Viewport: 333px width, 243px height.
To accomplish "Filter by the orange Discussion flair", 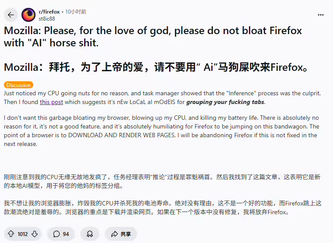I will [x=18, y=85].
